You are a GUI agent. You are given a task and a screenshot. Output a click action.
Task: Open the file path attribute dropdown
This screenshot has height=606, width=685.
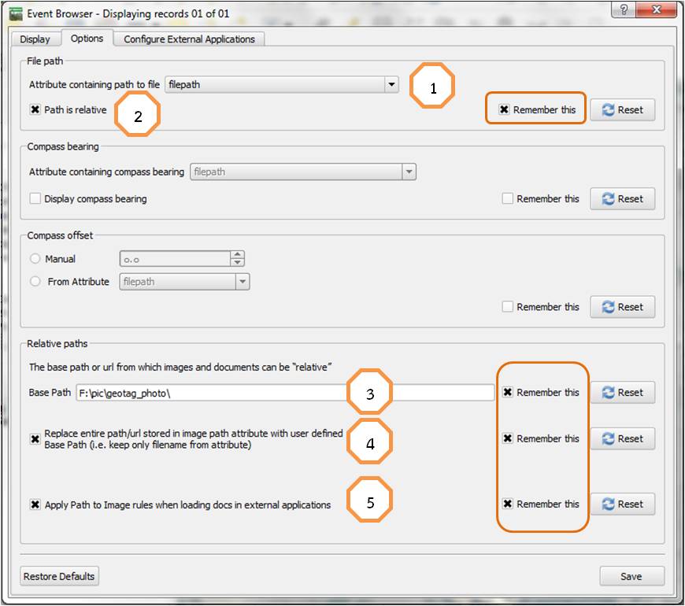point(282,84)
